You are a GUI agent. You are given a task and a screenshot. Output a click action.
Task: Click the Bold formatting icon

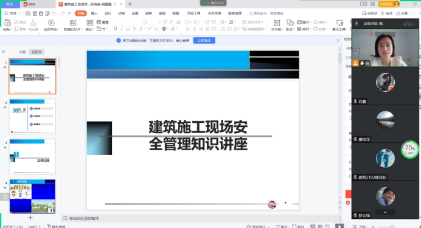115,29
